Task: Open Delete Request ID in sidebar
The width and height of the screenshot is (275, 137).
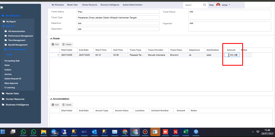Action: [13, 79]
